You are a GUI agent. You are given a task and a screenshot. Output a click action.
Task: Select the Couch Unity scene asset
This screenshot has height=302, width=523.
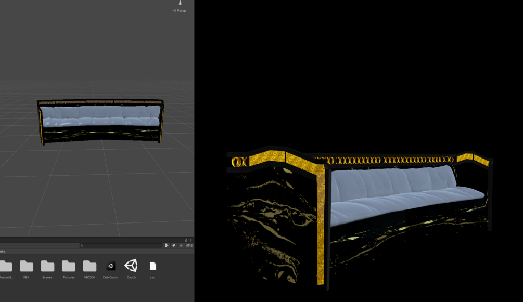coord(131,266)
